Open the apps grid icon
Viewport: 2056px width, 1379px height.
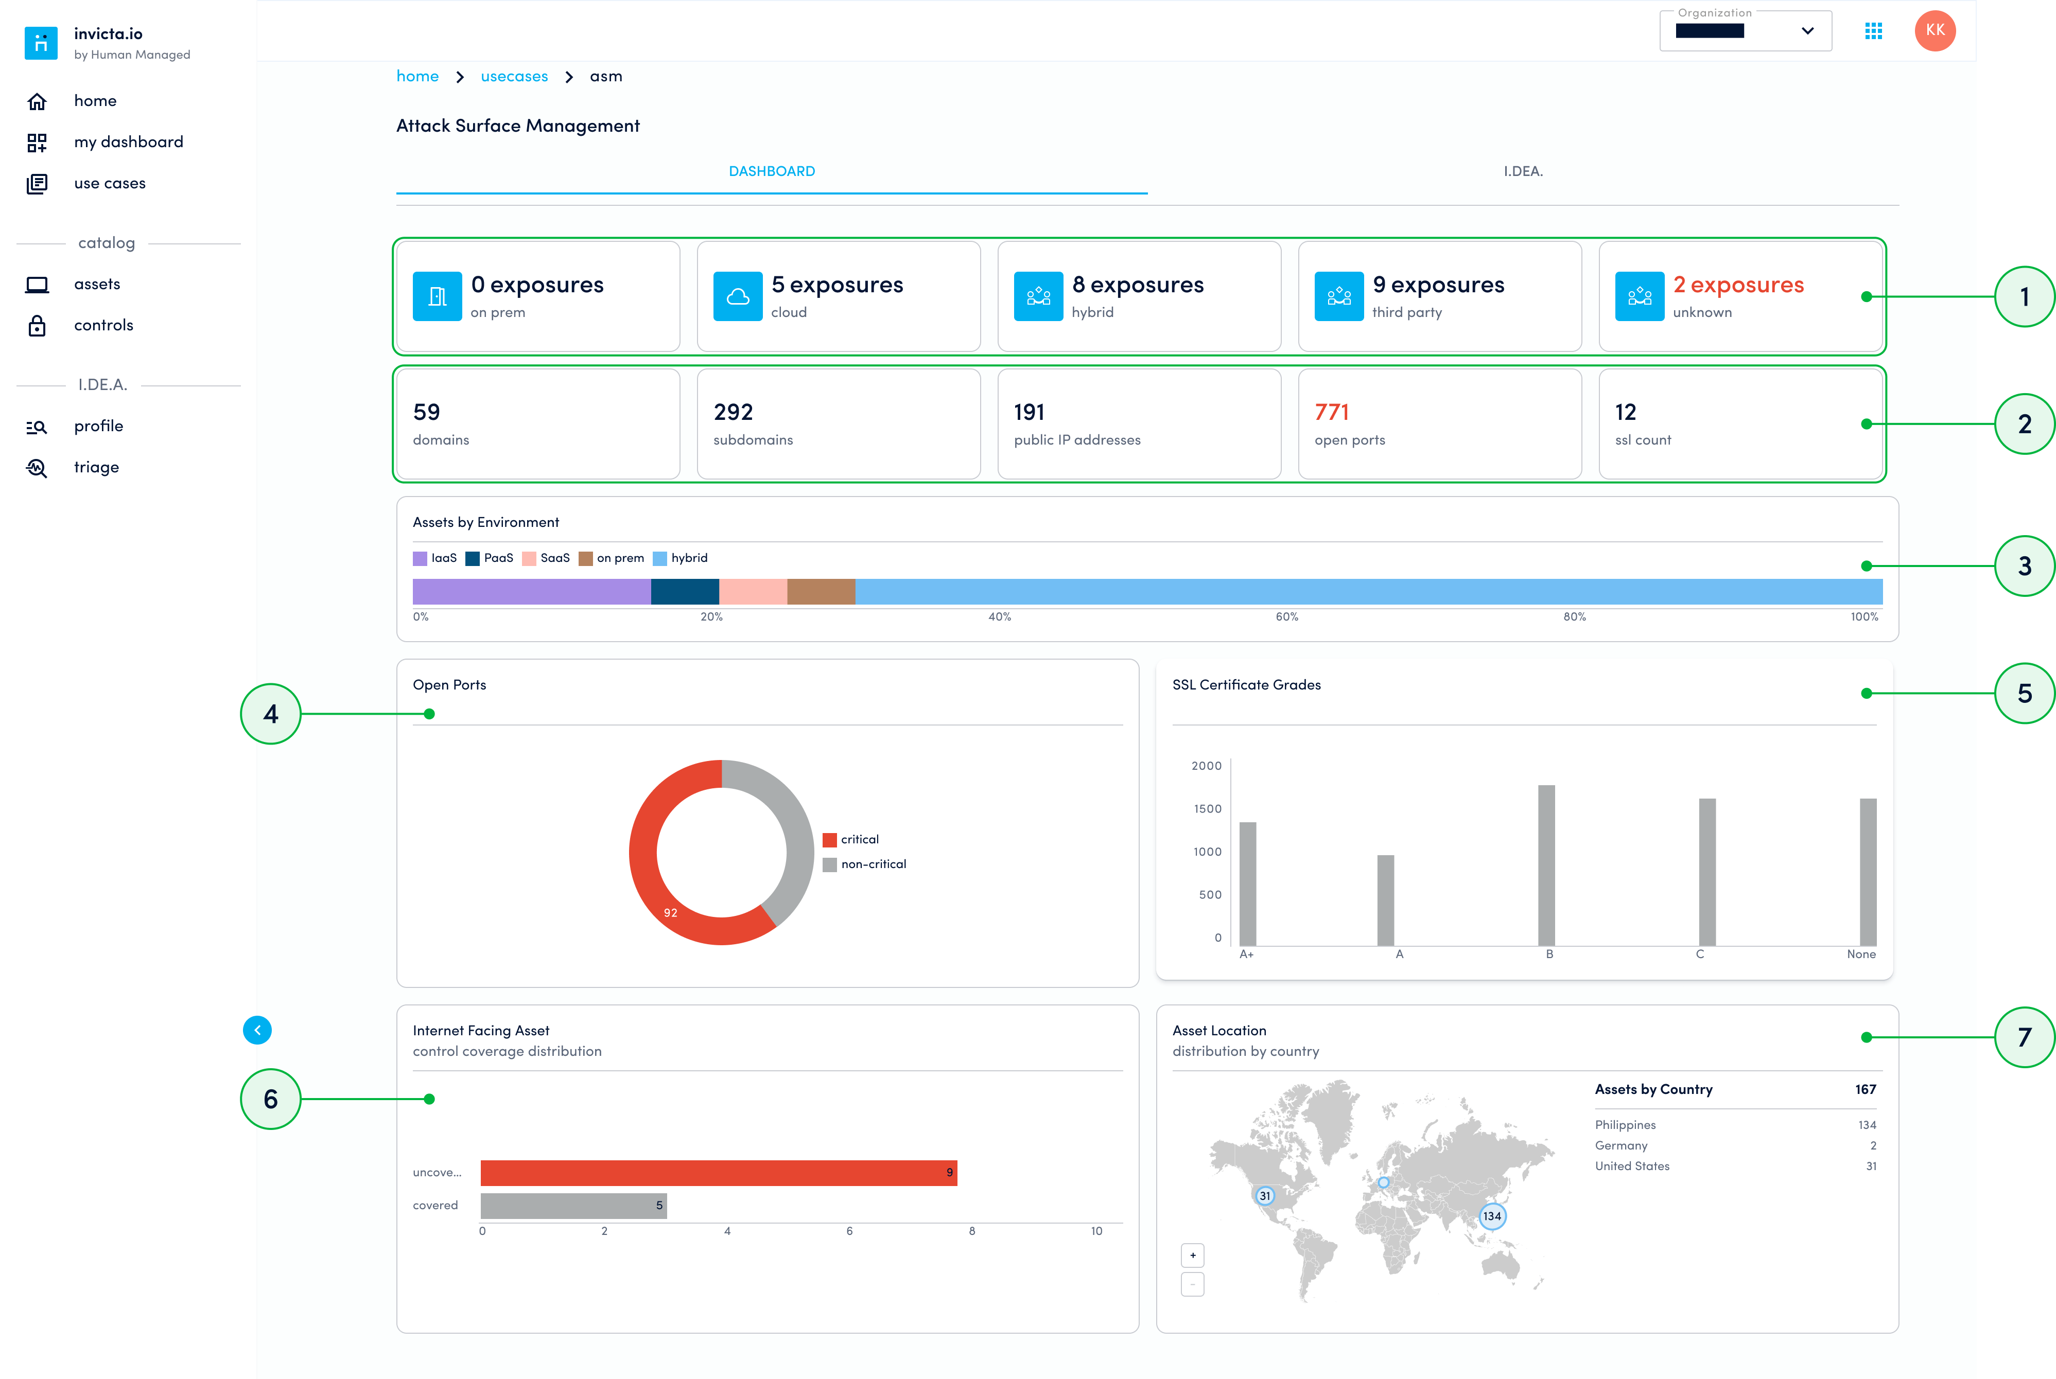[x=1872, y=31]
